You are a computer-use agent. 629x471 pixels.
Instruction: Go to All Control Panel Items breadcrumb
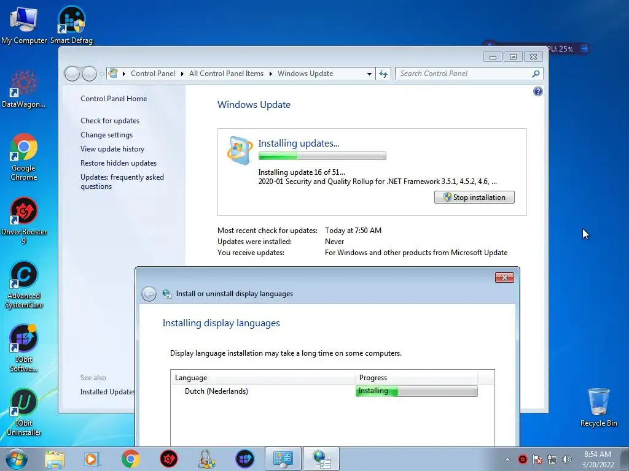pyautogui.click(x=226, y=74)
